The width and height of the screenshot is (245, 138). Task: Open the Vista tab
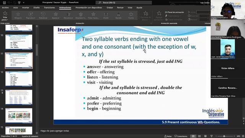coord(130,8)
